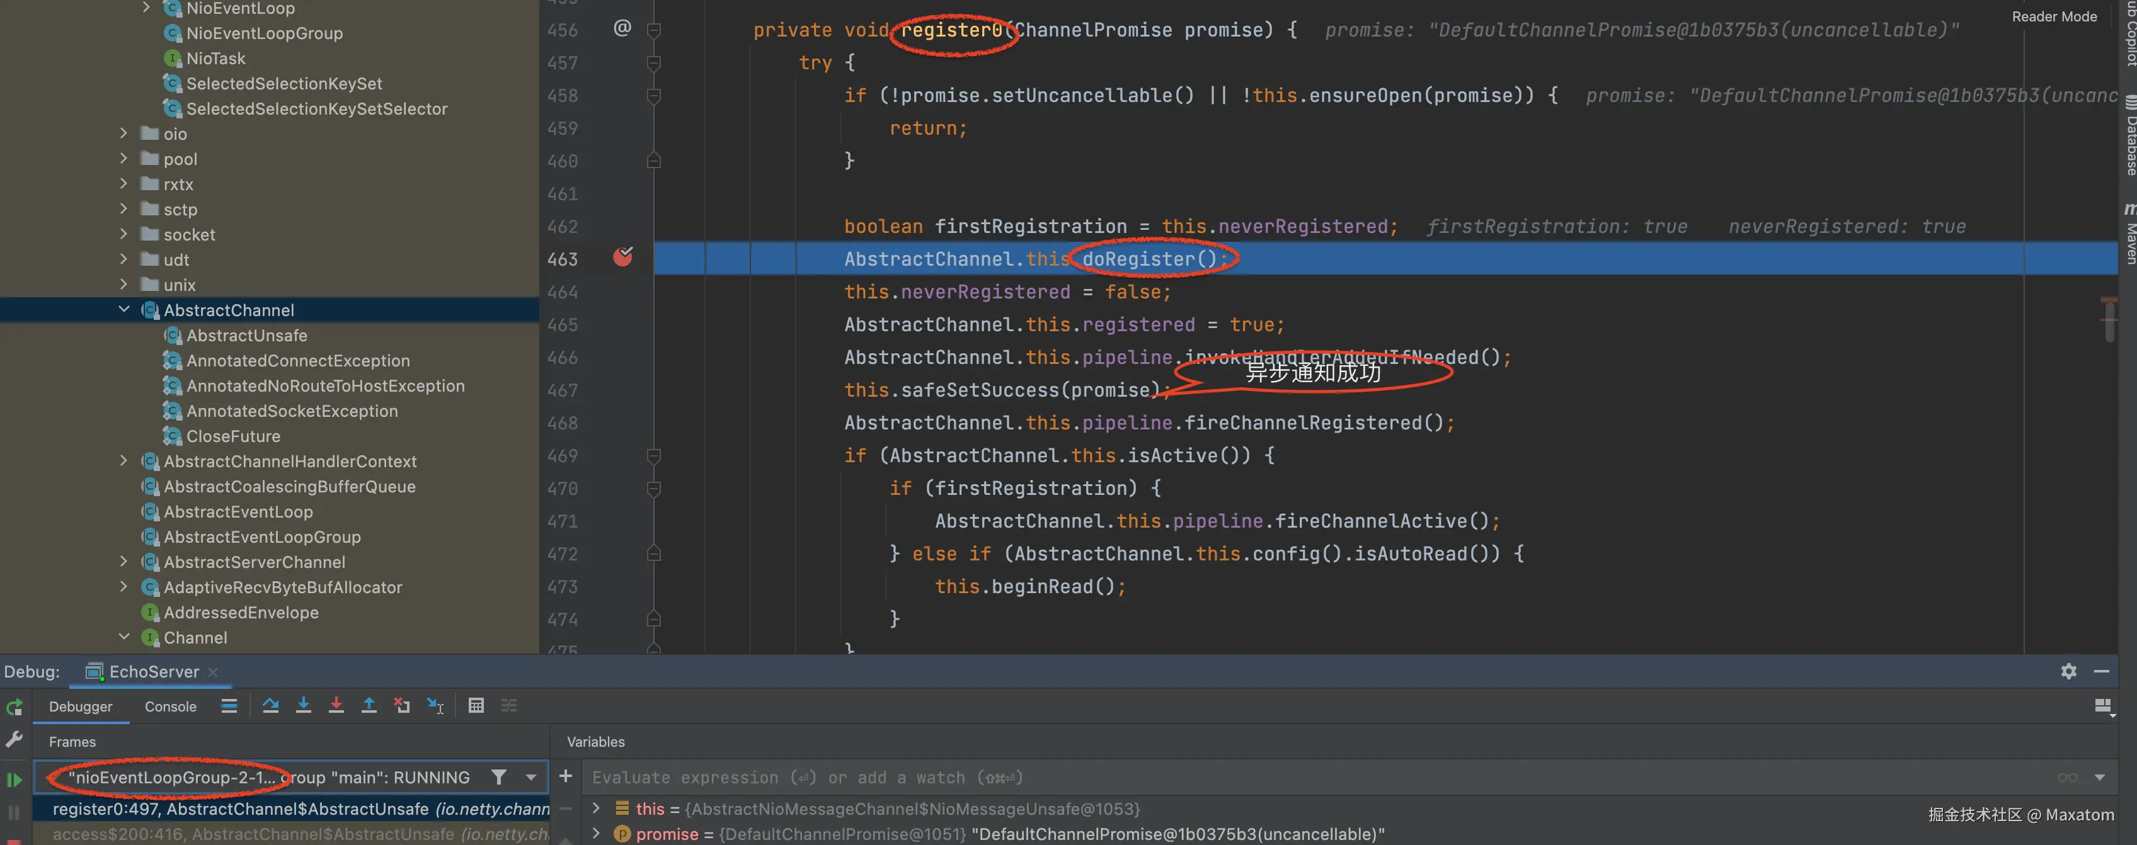The height and width of the screenshot is (845, 2137).
Task: Click the Step Into icon
Action: coord(304,706)
